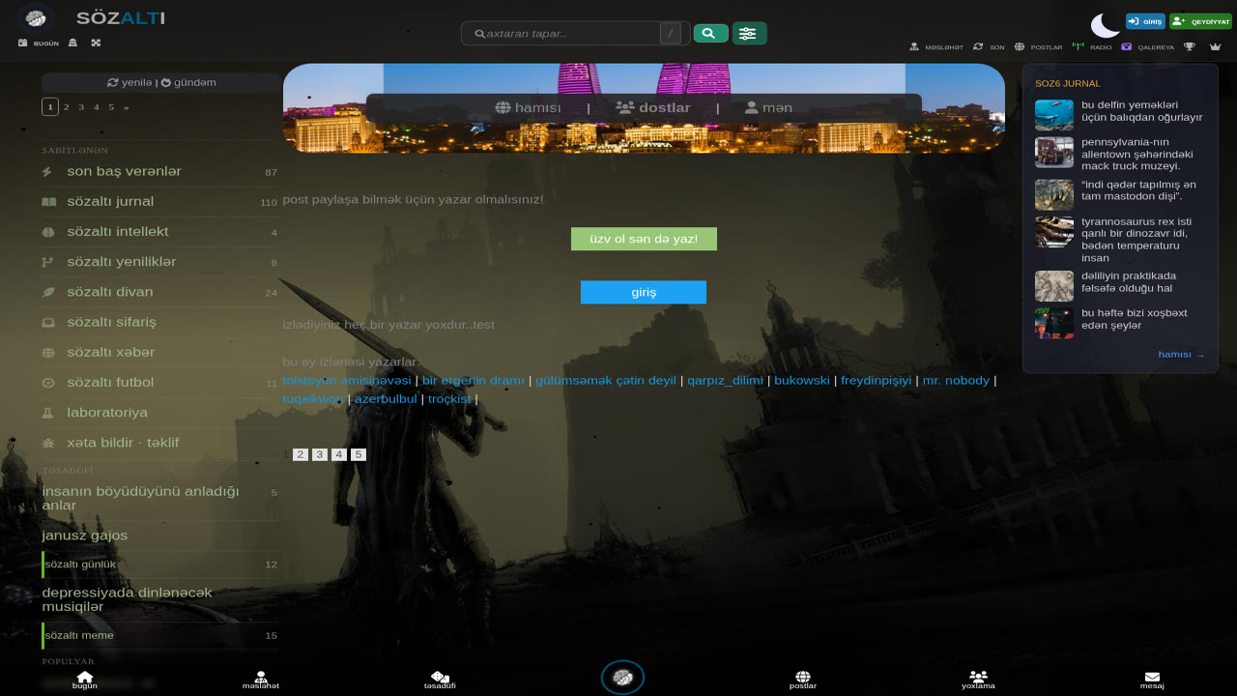Click the bank building icon in header
The width and height of the screenshot is (1237, 696).
tap(73, 43)
